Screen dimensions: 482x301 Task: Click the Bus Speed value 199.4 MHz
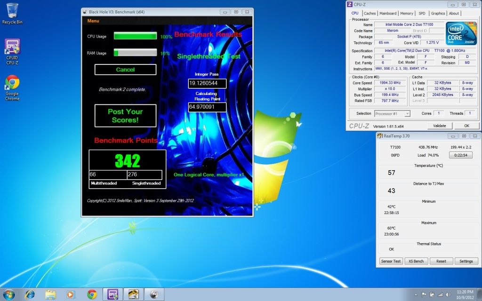tap(390, 95)
